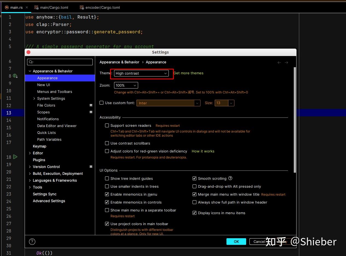Uncheck Merge main menu with window title

click(194, 194)
